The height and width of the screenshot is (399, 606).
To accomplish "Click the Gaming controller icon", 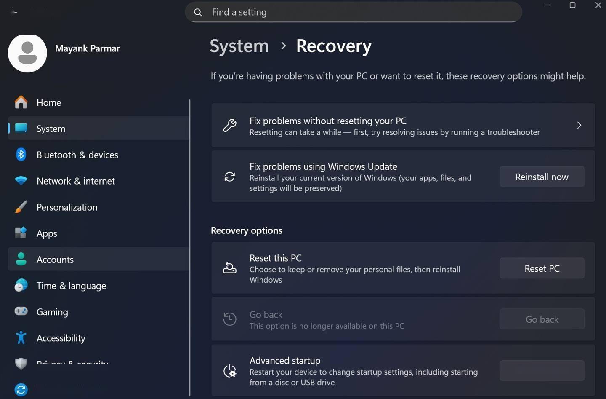I will tap(21, 311).
